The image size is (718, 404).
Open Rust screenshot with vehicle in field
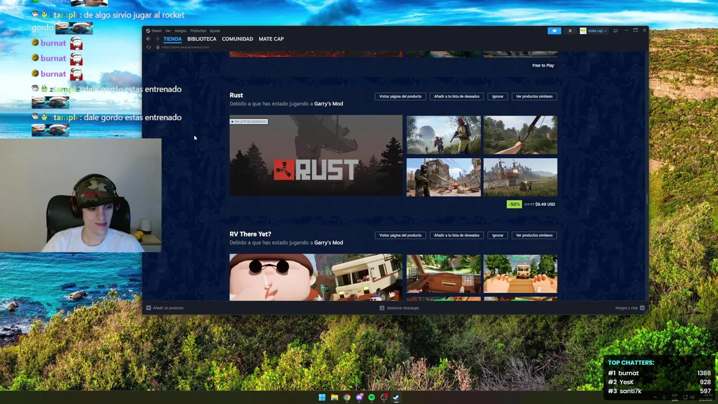tap(520, 177)
